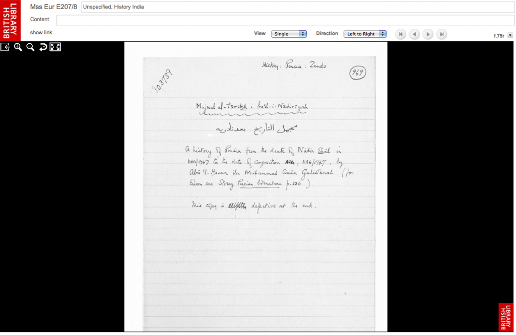
Task: Jump to the first folio
Action: pos(401,34)
